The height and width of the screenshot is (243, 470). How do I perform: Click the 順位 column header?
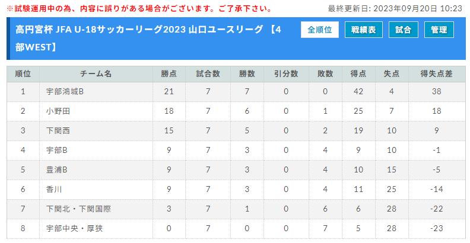coord(23,74)
